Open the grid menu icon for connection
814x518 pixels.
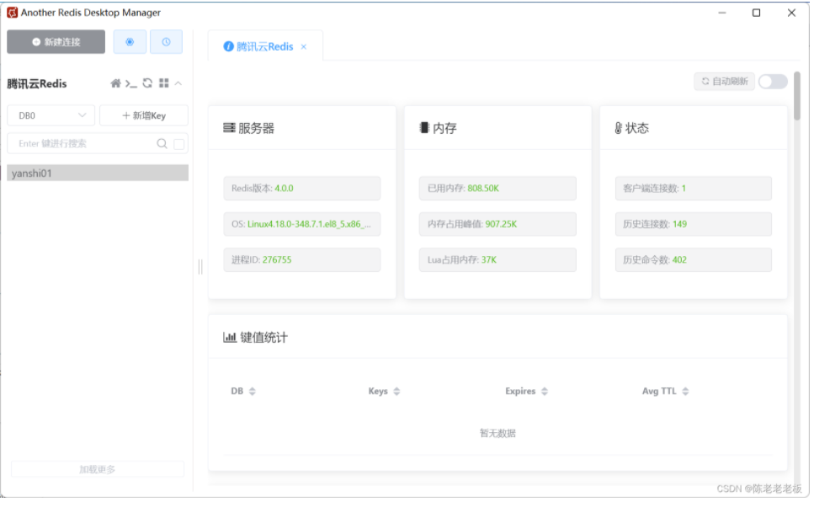(x=164, y=83)
